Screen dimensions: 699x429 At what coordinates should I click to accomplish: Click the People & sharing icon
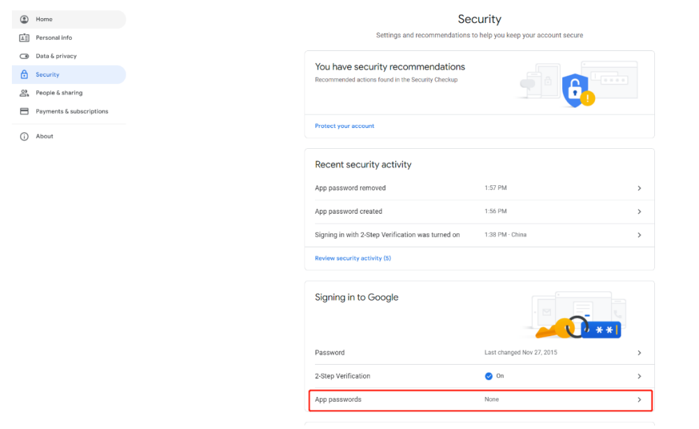pyautogui.click(x=24, y=93)
